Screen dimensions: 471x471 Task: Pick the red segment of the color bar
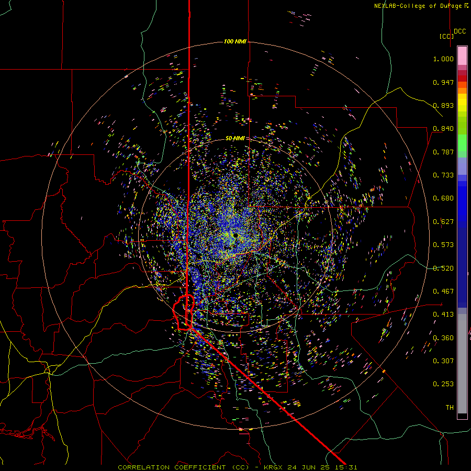pyautogui.click(x=462, y=78)
